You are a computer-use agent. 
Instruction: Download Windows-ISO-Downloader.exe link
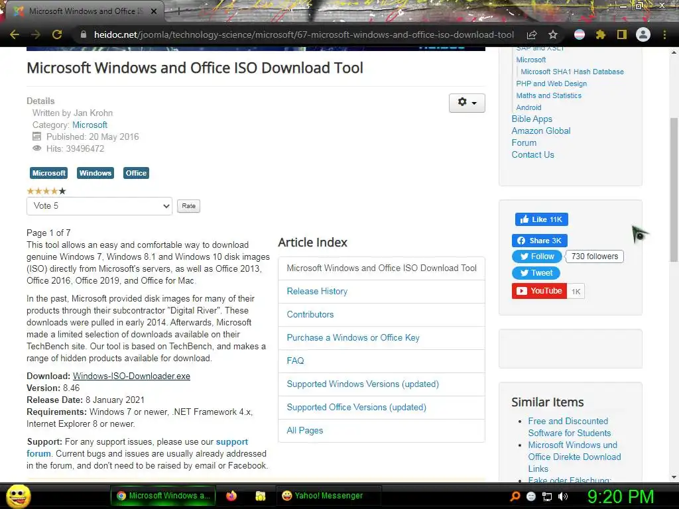[131, 376]
